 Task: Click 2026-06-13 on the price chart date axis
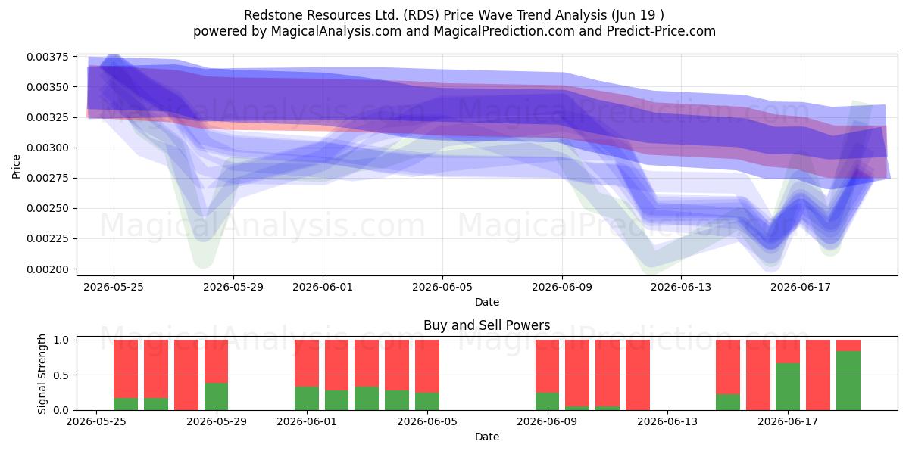point(682,287)
